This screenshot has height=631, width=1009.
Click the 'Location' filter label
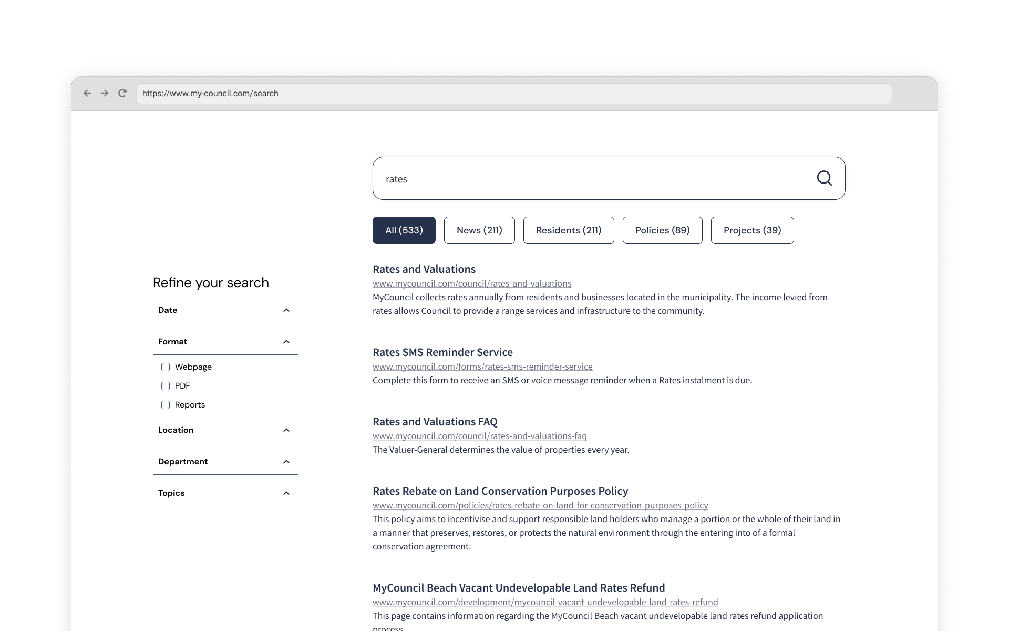point(176,430)
